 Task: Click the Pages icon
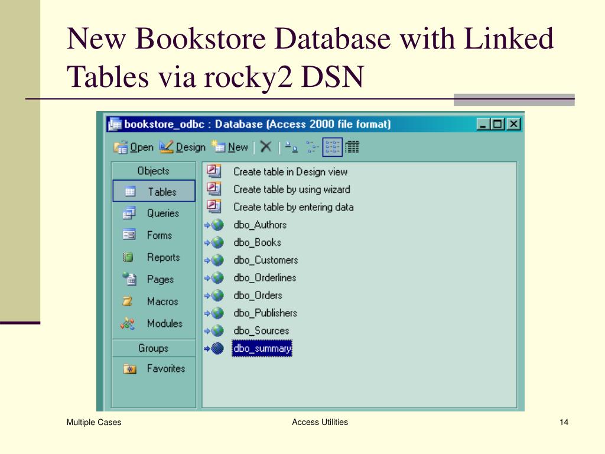point(129,278)
